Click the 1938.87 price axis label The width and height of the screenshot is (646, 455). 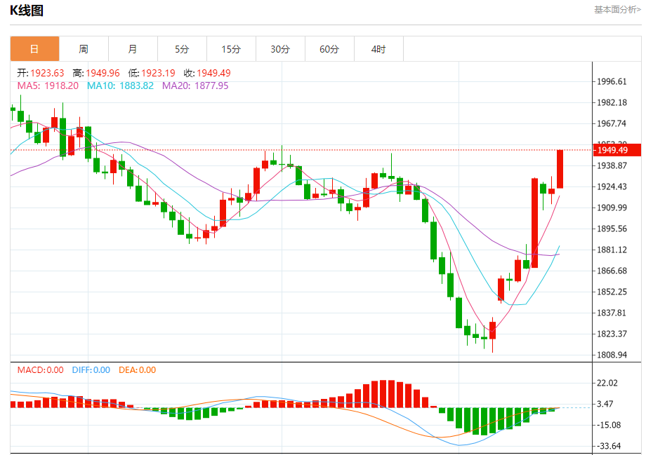point(612,165)
